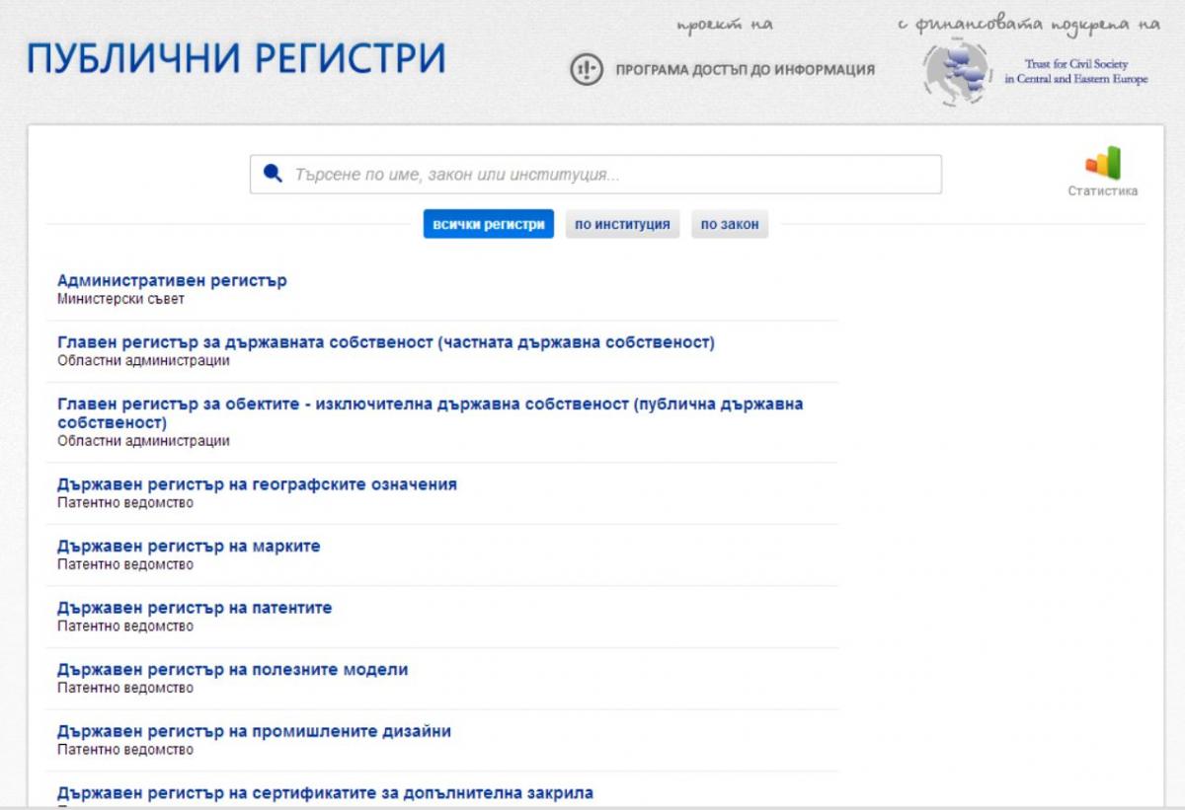Switch to the по закон tab
Viewport: 1185px width, 810px height.
pos(730,224)
